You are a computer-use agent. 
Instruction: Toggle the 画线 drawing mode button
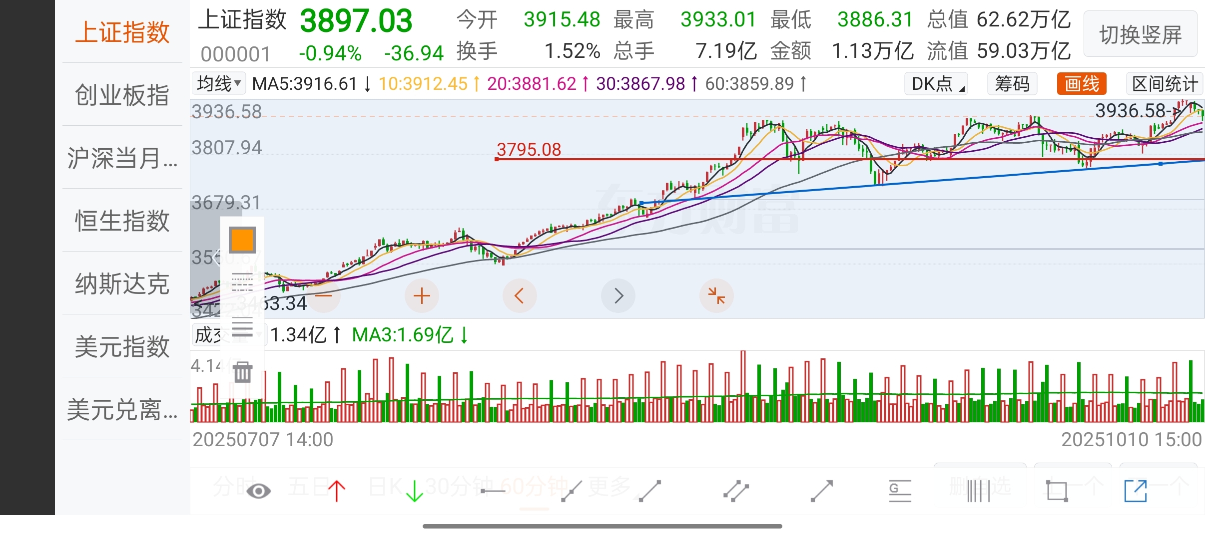1081,84
